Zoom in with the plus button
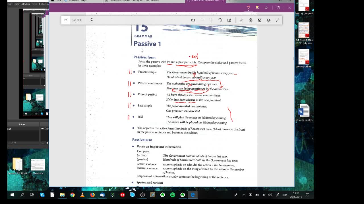Screen dimensions: 364x204 click(211, 20)
